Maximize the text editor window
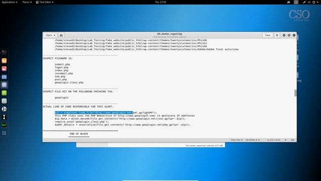The height and width of the screenshot is (181, 321). [x=289, y=35]
